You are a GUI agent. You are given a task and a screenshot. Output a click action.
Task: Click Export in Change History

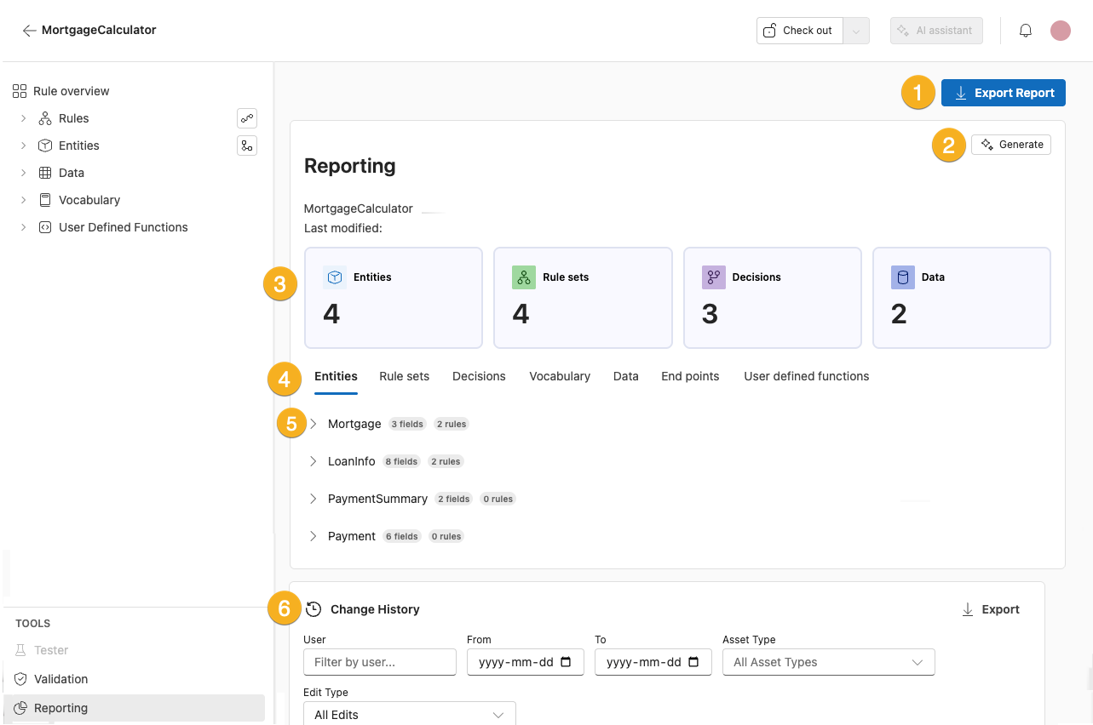tap(990, 609)
